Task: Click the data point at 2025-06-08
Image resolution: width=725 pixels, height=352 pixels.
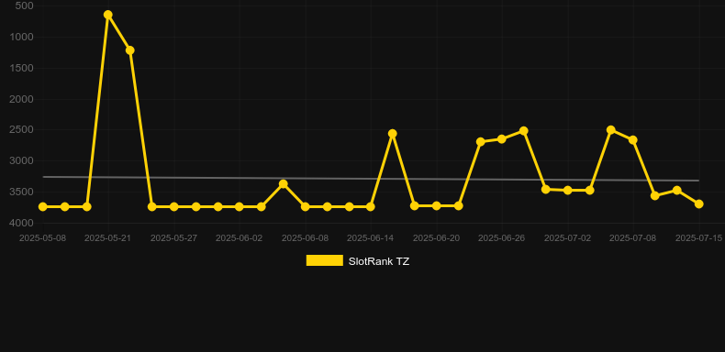Action: point(306,206)
